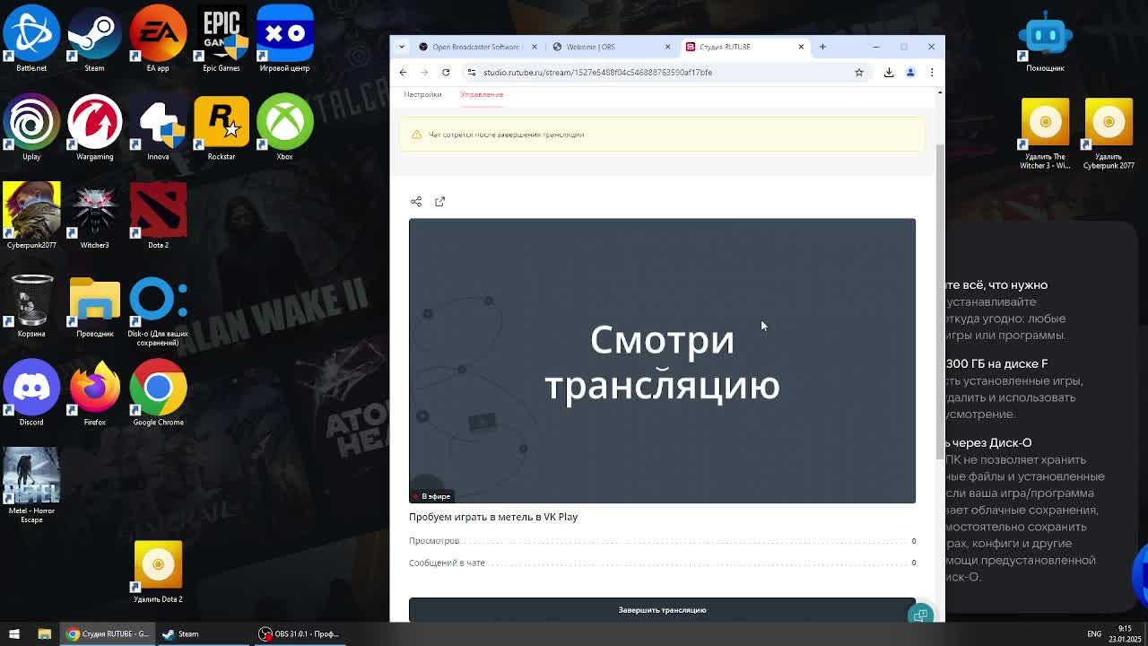Open a new Chrome tab
This screenshot has height=646, width=1148.
click(822, 47)
